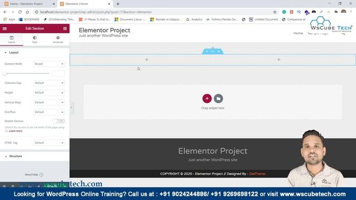Open the HTML Tag dropdown
Screen dimensions: 356x200
click(49, 143)
